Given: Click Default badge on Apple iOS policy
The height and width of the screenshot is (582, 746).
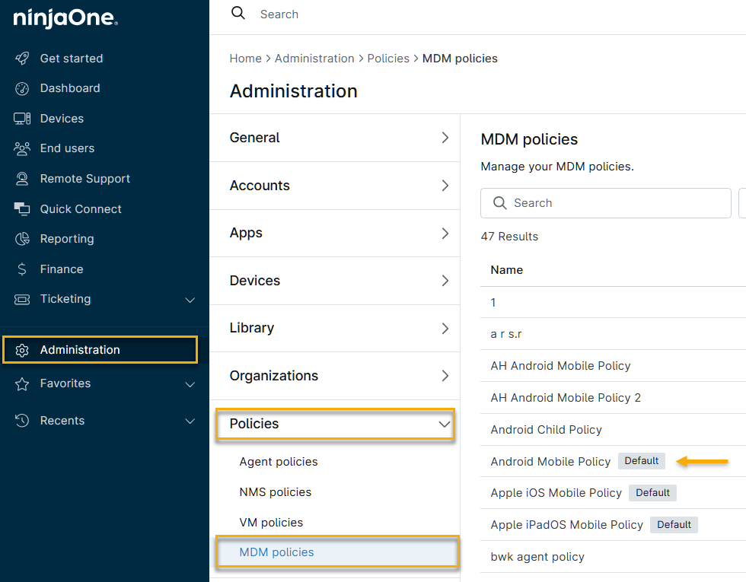Looking at the screenshot, I should click(652, 493).
